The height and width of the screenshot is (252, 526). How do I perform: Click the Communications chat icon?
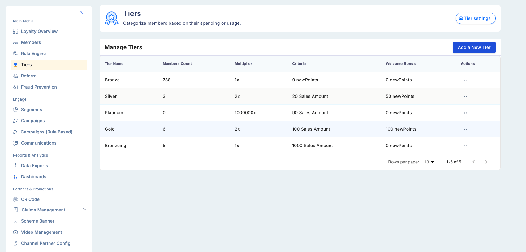(x=15, y=143)
